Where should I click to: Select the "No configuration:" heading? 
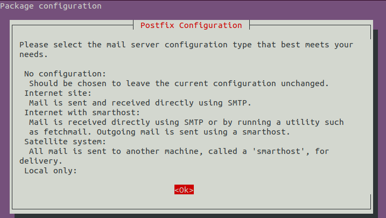(66, 74)
